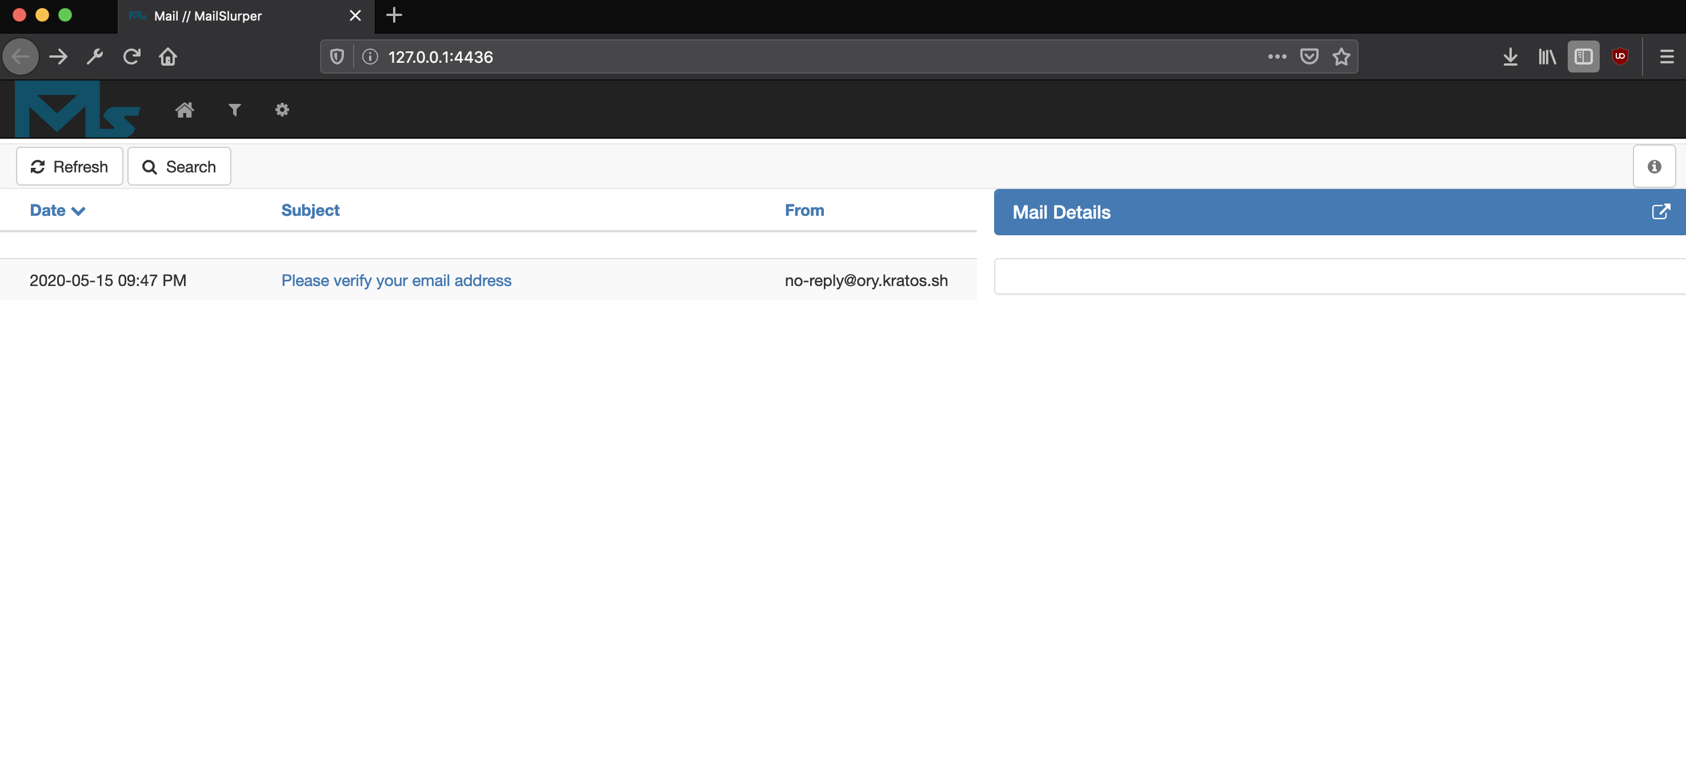
Task: Open the Library icon in browser toolbar
Action: (1547, 57)
